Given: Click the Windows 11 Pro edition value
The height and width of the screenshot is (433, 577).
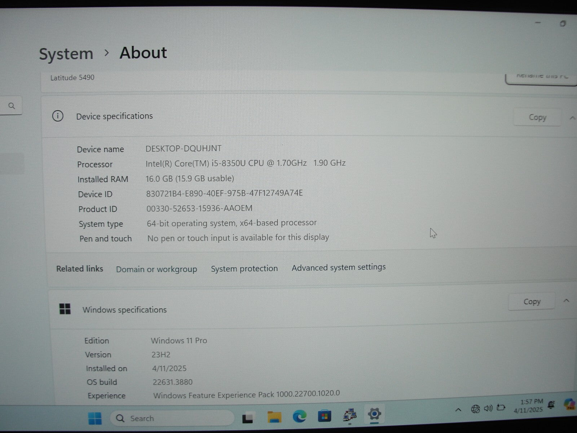Looking at the screenshot, I should pos(179,340).
